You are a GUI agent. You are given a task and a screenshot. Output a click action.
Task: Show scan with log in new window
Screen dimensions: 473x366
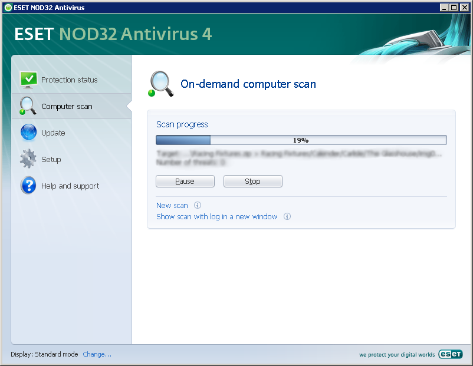click(x=216, y=216)
